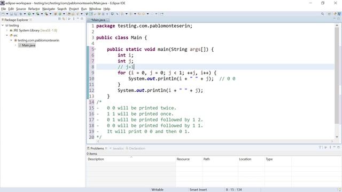
Task: Close the *Main.java editor tab
Action: (108, 20)
